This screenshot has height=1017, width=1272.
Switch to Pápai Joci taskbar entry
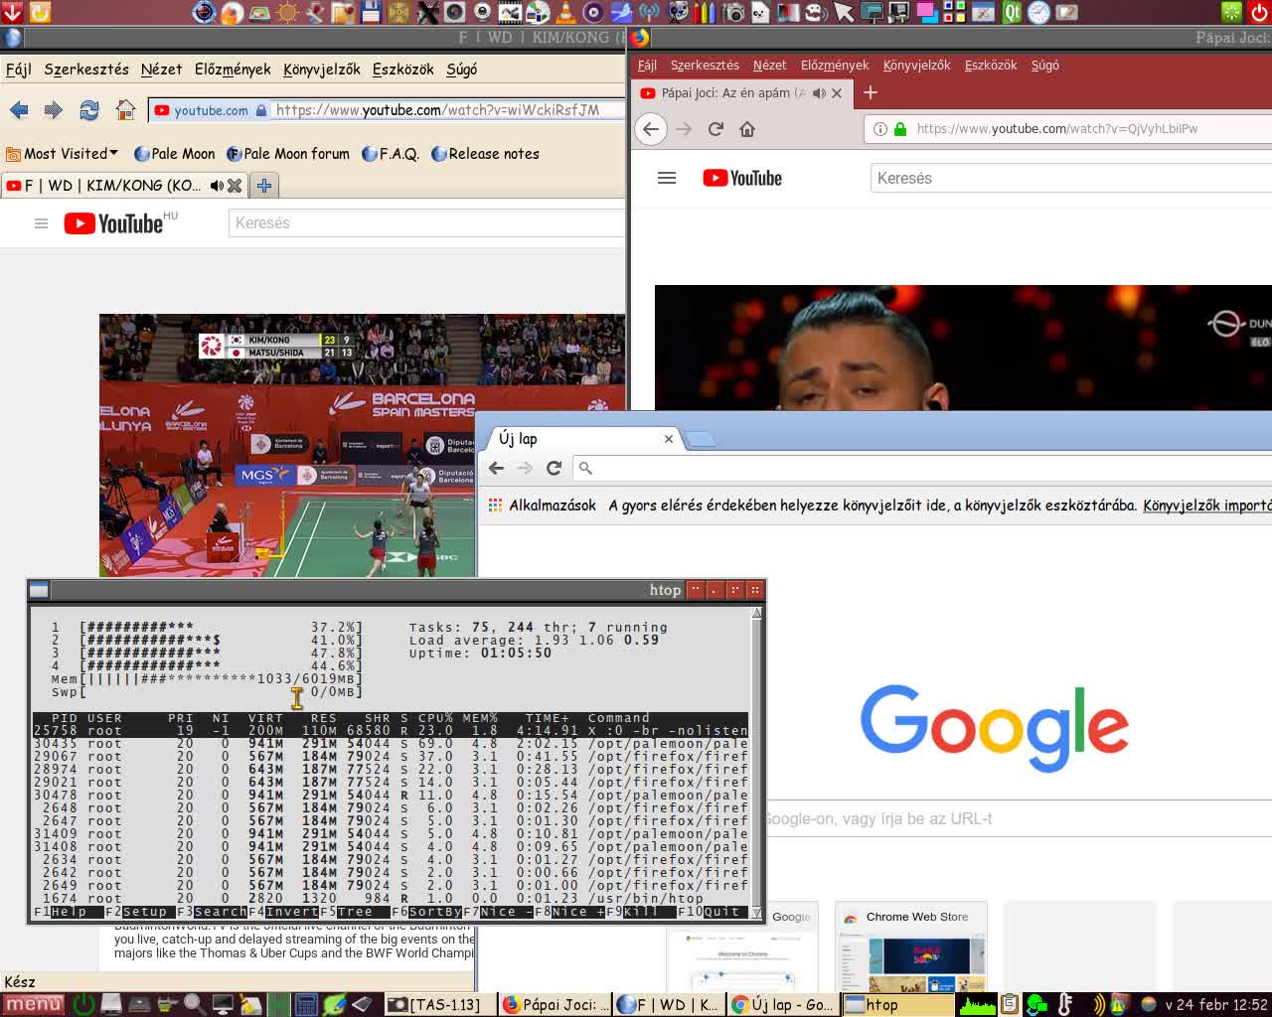(x=555, y=1005)
